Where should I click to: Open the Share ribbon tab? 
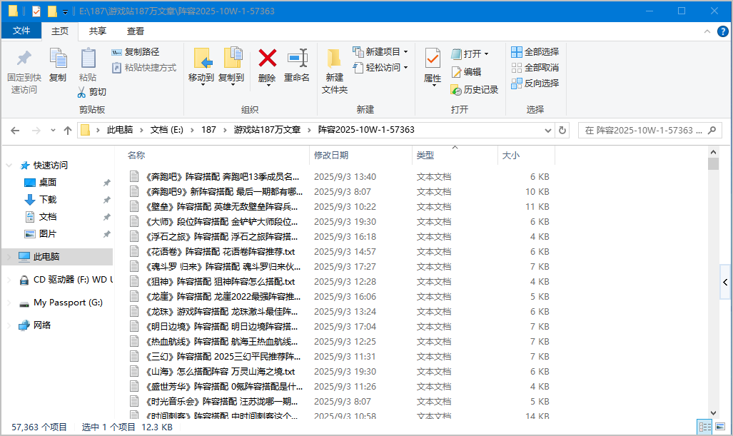coord(98,31)
